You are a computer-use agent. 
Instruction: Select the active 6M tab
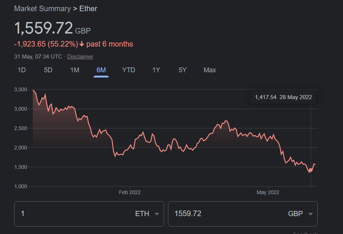coord(101,70)
